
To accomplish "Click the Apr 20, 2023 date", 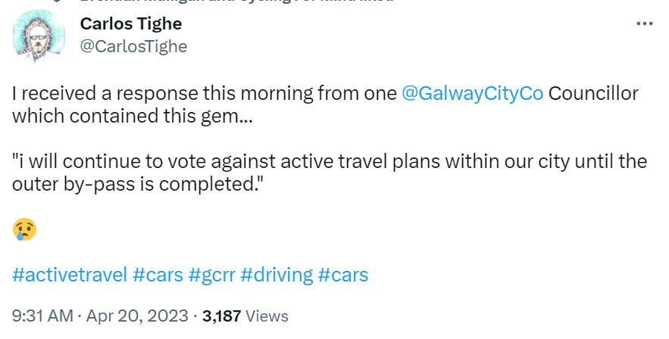I will 132,316.
